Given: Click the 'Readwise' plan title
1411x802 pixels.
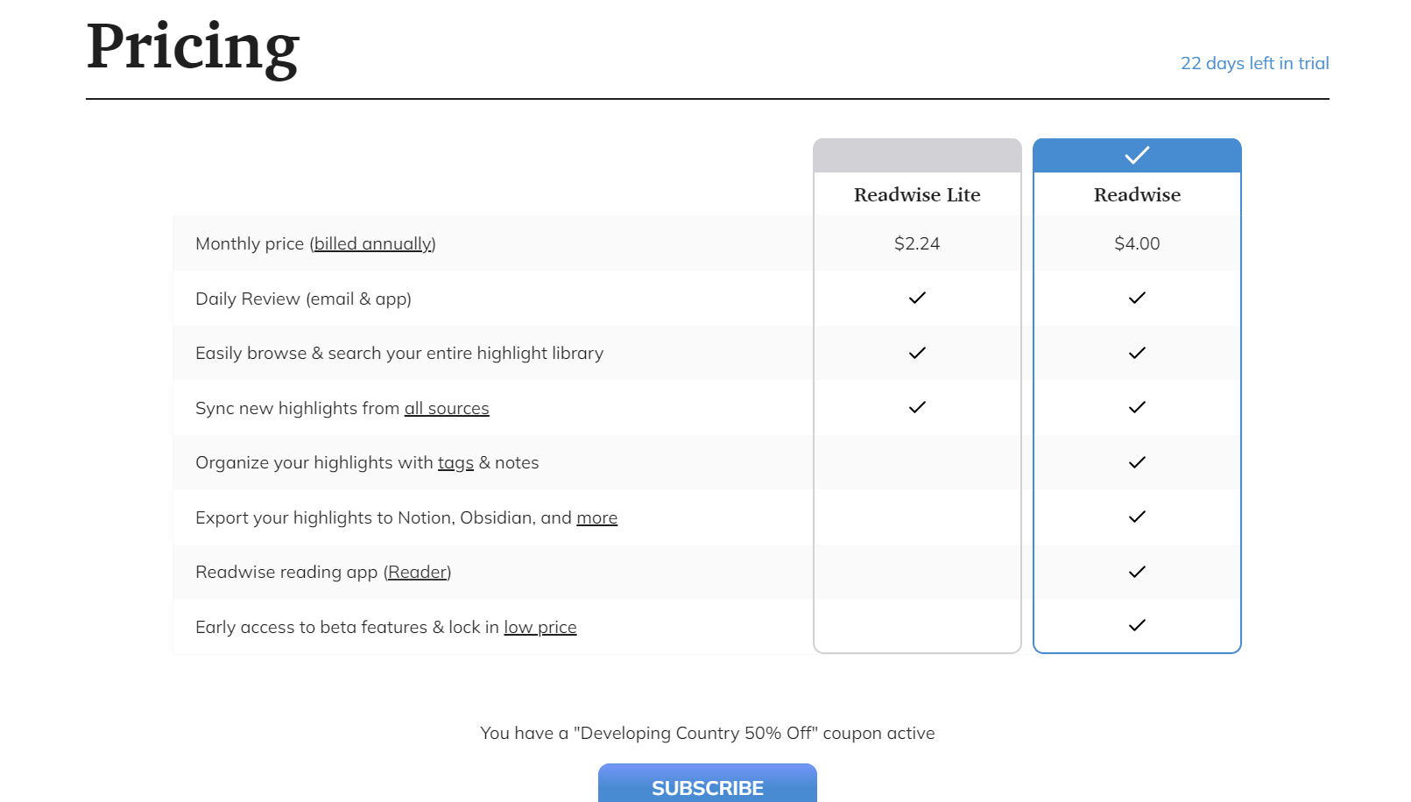Looking at the screenshot, I should click(x=1137, y=194).
